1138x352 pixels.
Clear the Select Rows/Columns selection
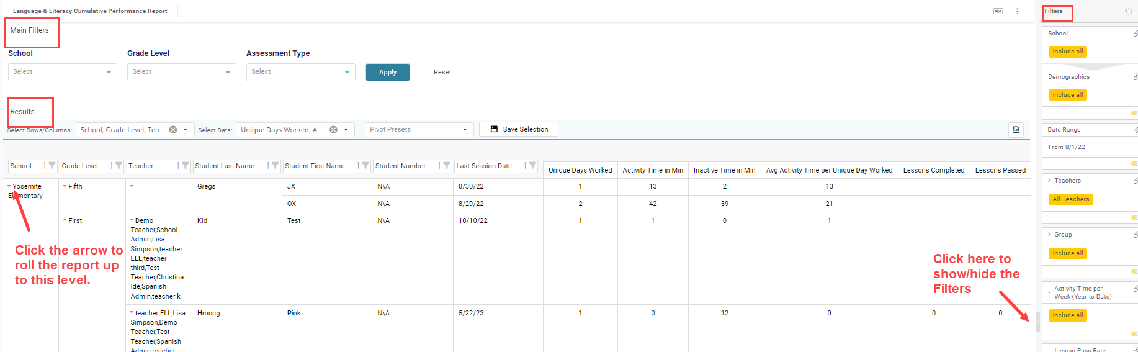point(173,130)
